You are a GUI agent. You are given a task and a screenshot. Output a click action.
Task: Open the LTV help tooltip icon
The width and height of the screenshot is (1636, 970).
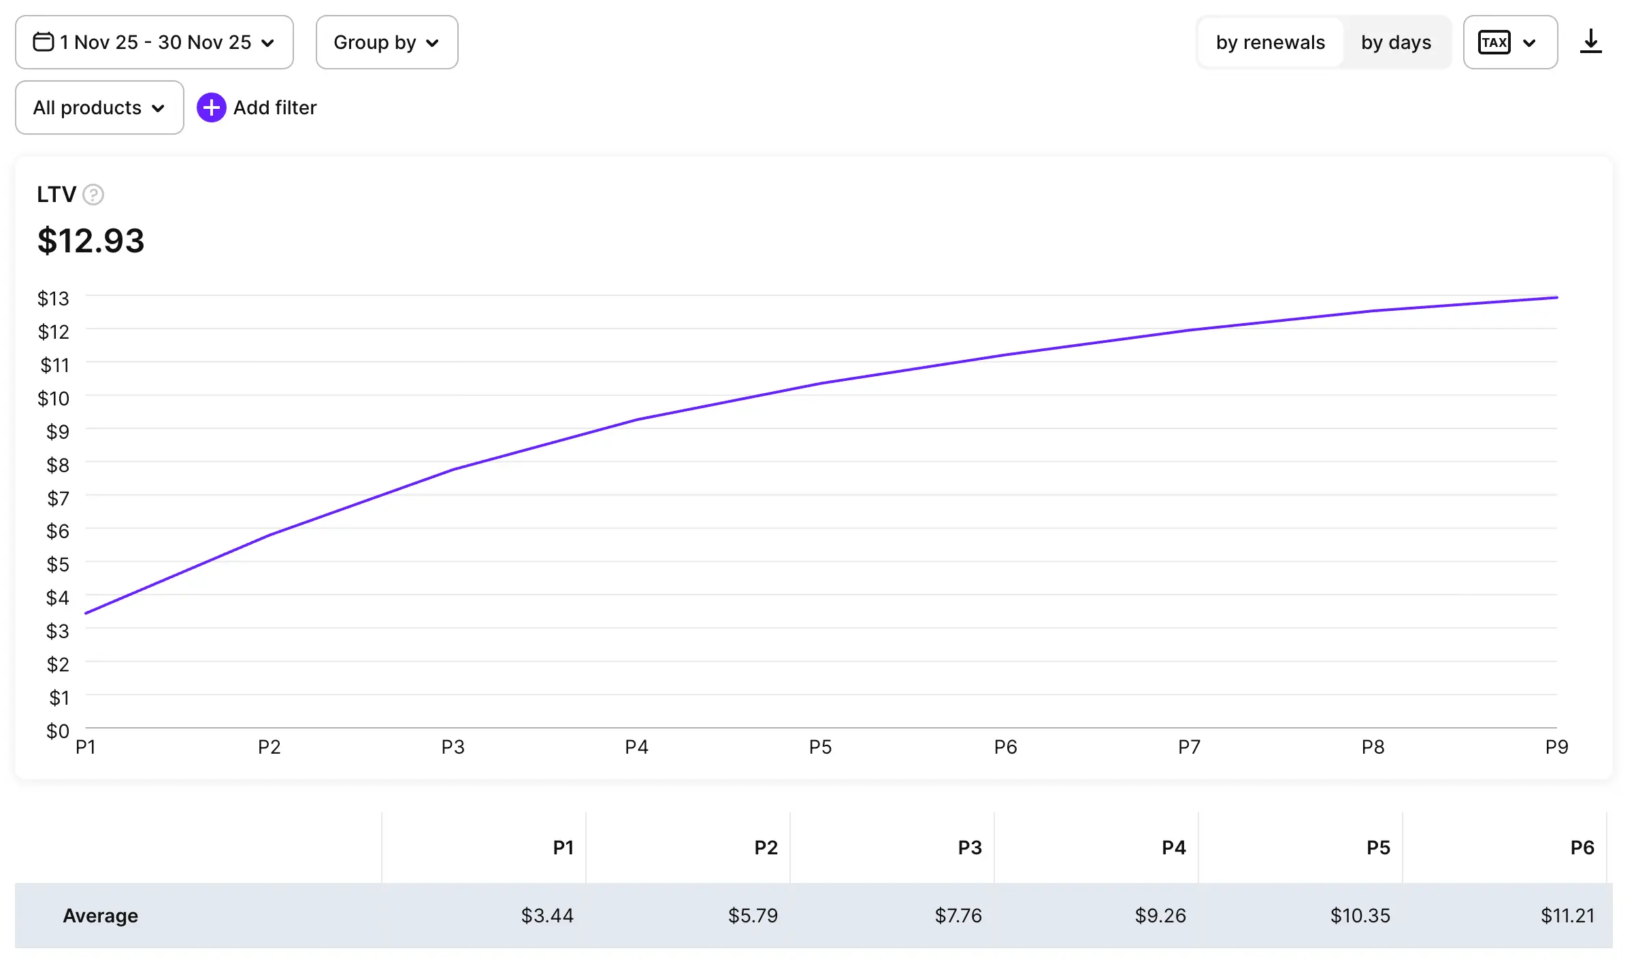coord(93,195)
